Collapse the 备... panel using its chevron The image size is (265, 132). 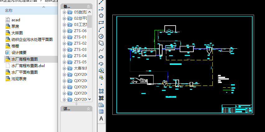88,7
